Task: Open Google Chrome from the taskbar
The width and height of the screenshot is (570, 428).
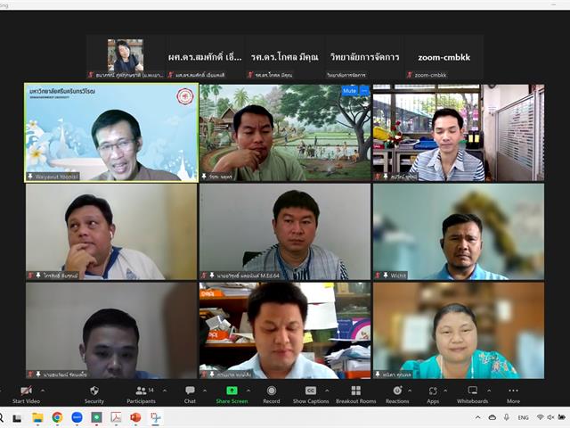Action: [x=57, y=417]
